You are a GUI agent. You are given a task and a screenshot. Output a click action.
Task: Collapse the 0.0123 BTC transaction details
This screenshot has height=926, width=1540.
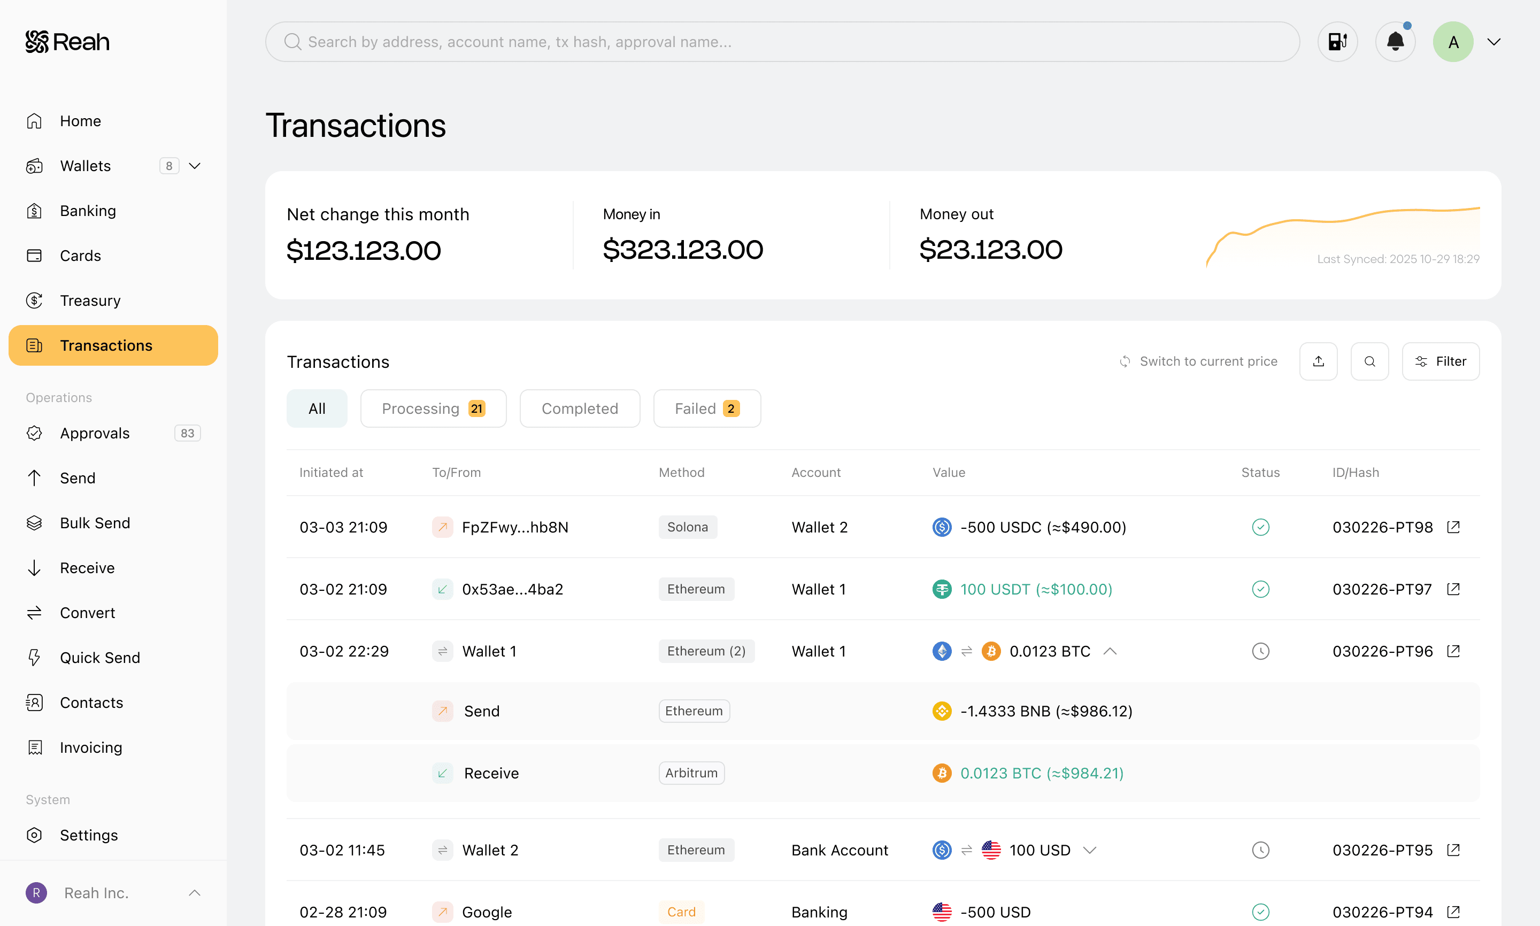1110,651
